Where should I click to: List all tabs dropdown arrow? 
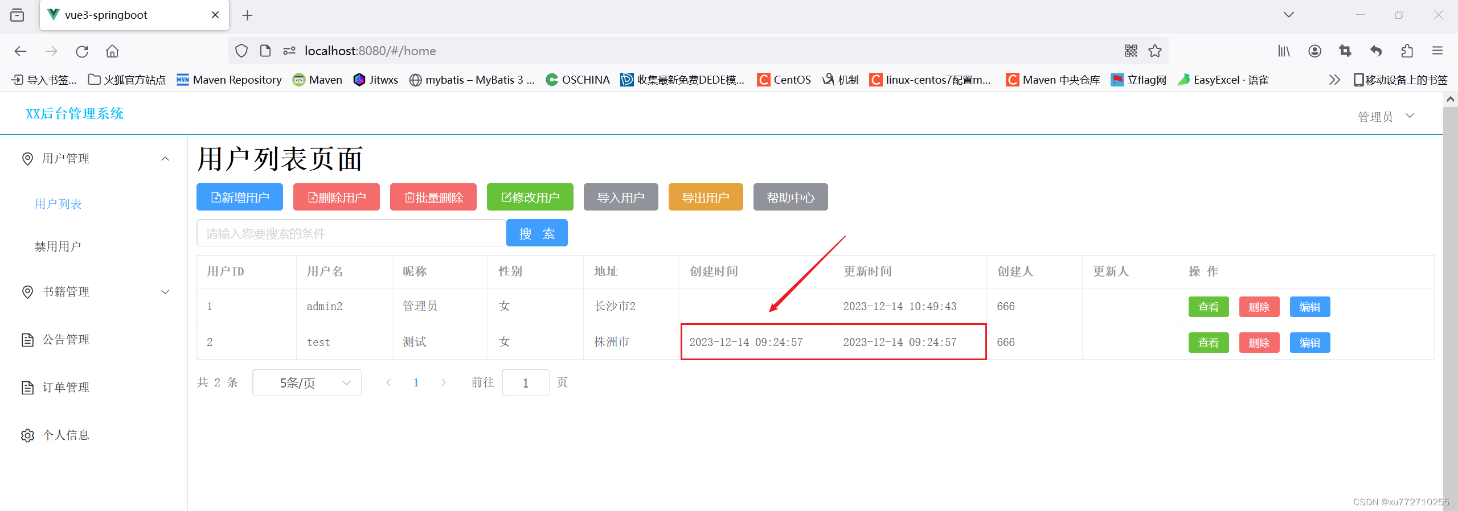point(1289,15)
